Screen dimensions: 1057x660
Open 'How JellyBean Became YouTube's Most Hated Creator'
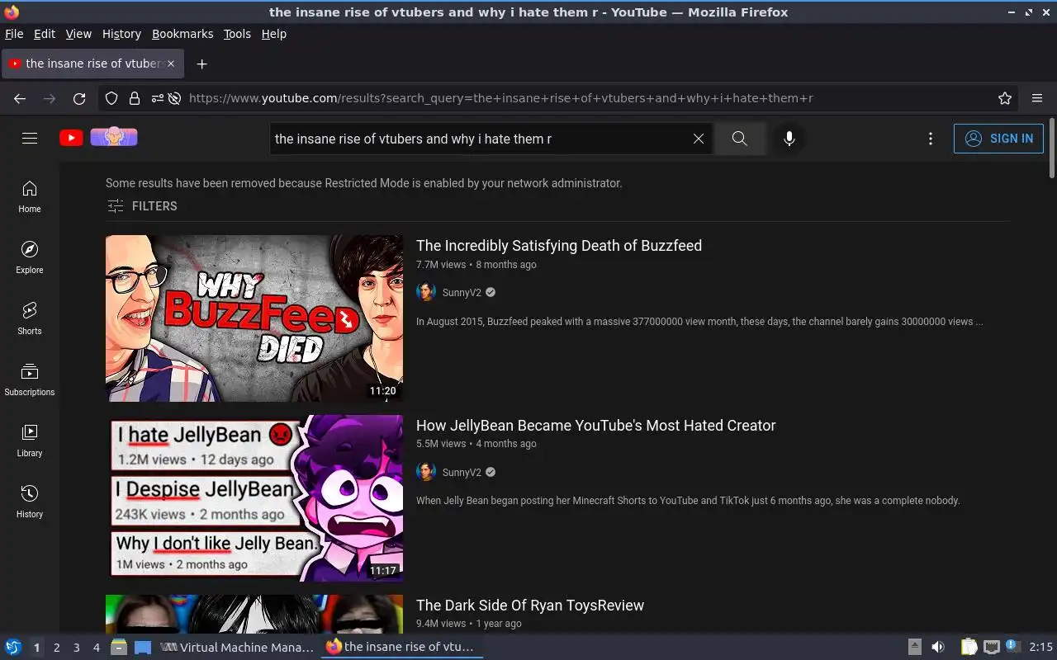coord(596,426)
